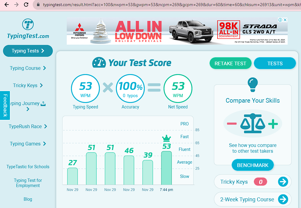Viewport: 301px width, 208px height.
Task: Click the BENCHMARK button
Action: coord(253,165)
